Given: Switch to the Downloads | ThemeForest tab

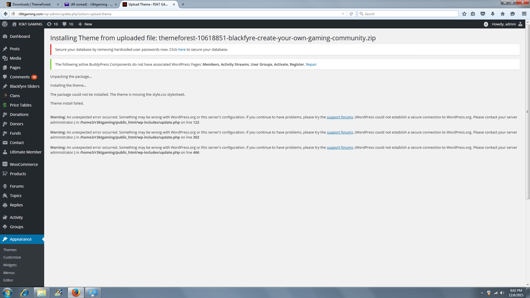Looking at the screenshot, I should click(31, 4).
